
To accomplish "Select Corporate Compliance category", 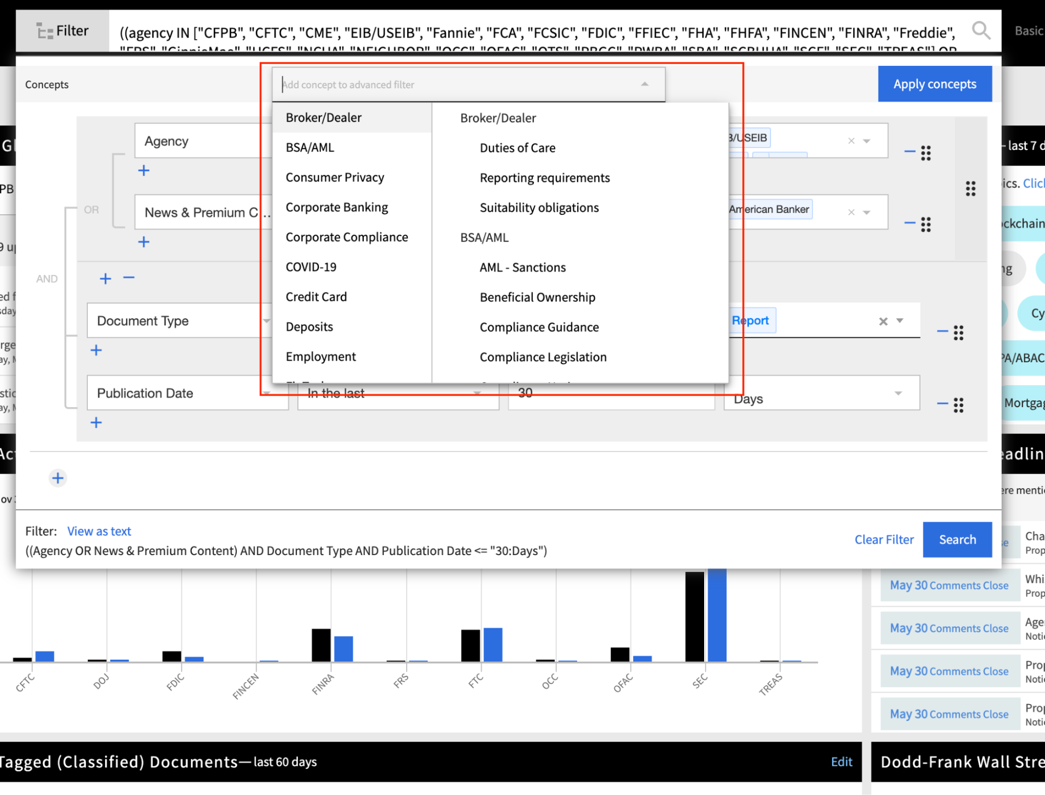I will [x=352, y=237].
